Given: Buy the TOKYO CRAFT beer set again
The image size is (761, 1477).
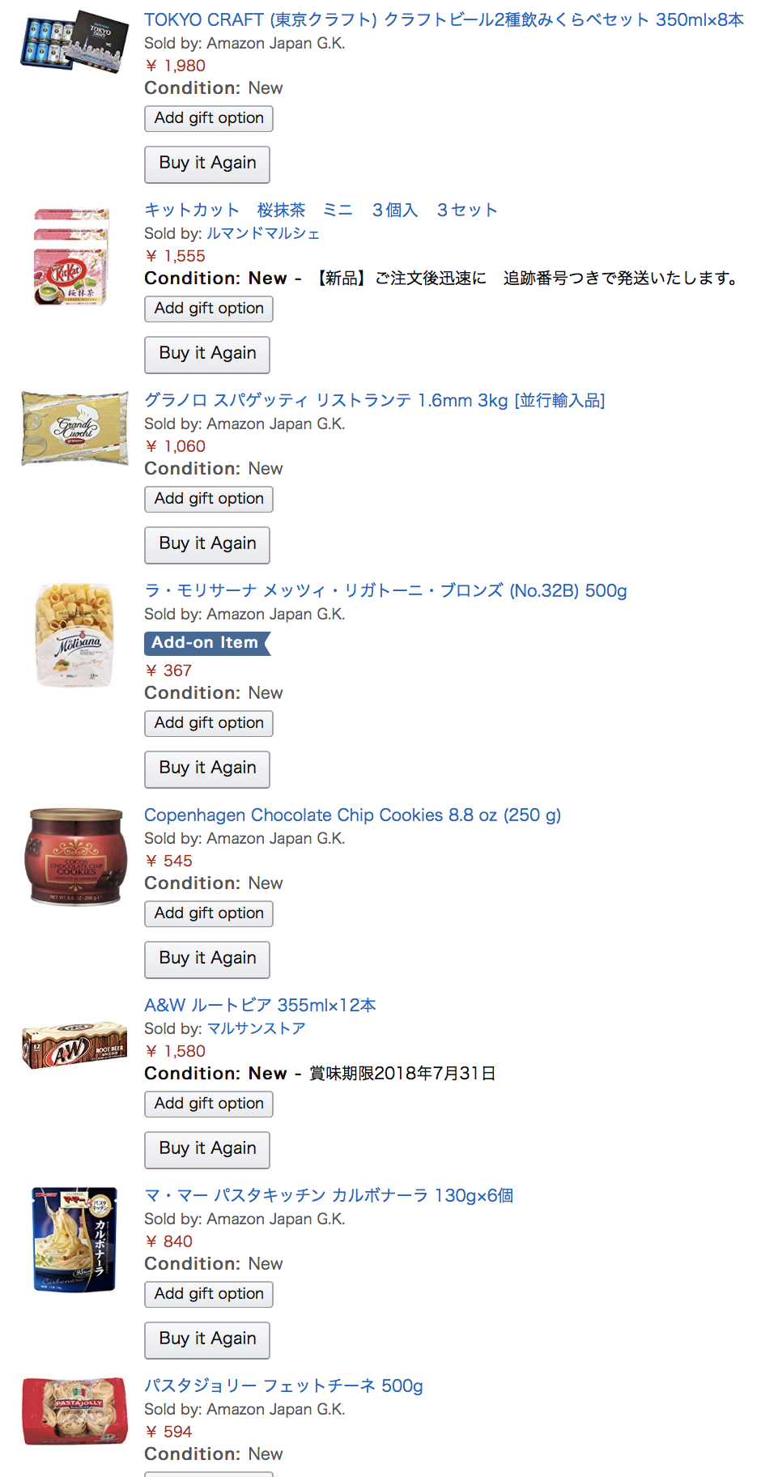Looking at the screenshot, I should coord(207,164).
